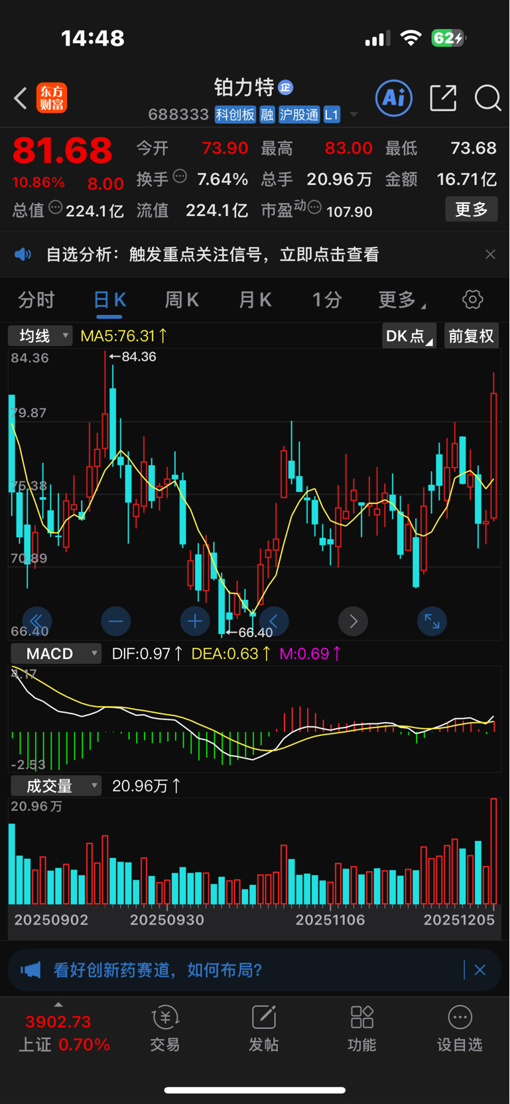Zoom in chart with plus button
The image size is (510, 1104).
(194, 621)
